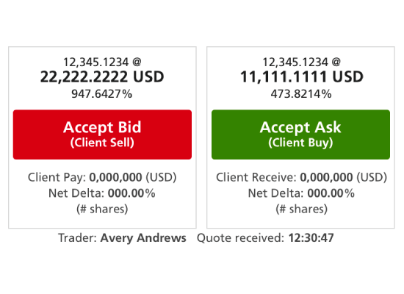Click the green Accept Ask button
The image size is (404, 294).
300,135
